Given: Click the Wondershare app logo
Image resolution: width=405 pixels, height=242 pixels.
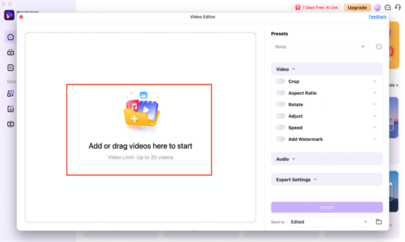Looking at the screenshot, I should [x=9, y=15].
